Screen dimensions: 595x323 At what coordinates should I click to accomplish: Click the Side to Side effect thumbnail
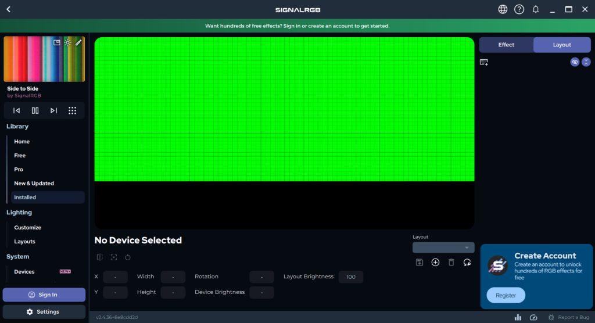[44, 59]
